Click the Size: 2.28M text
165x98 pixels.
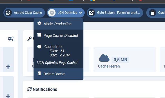59,55
